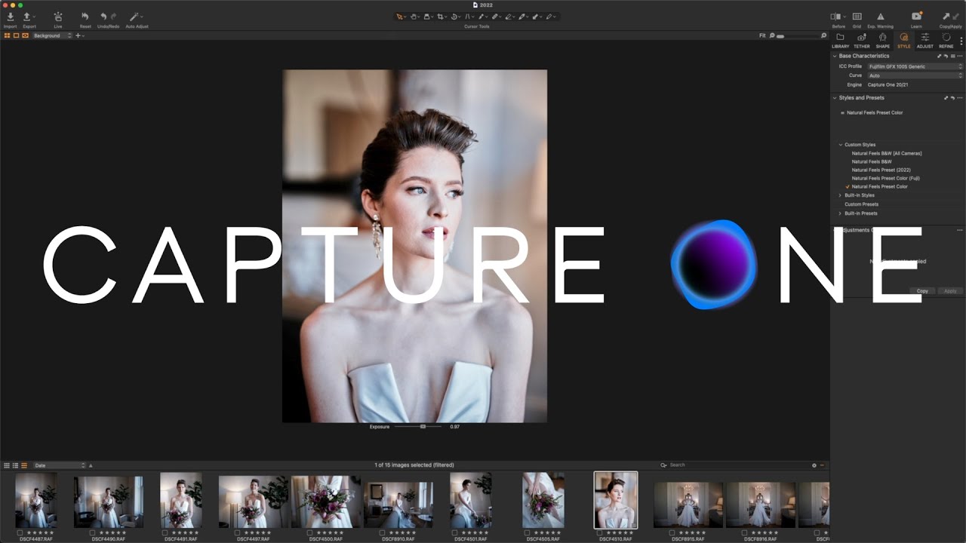Switch to the Style tool tab

tap(903, 41)
